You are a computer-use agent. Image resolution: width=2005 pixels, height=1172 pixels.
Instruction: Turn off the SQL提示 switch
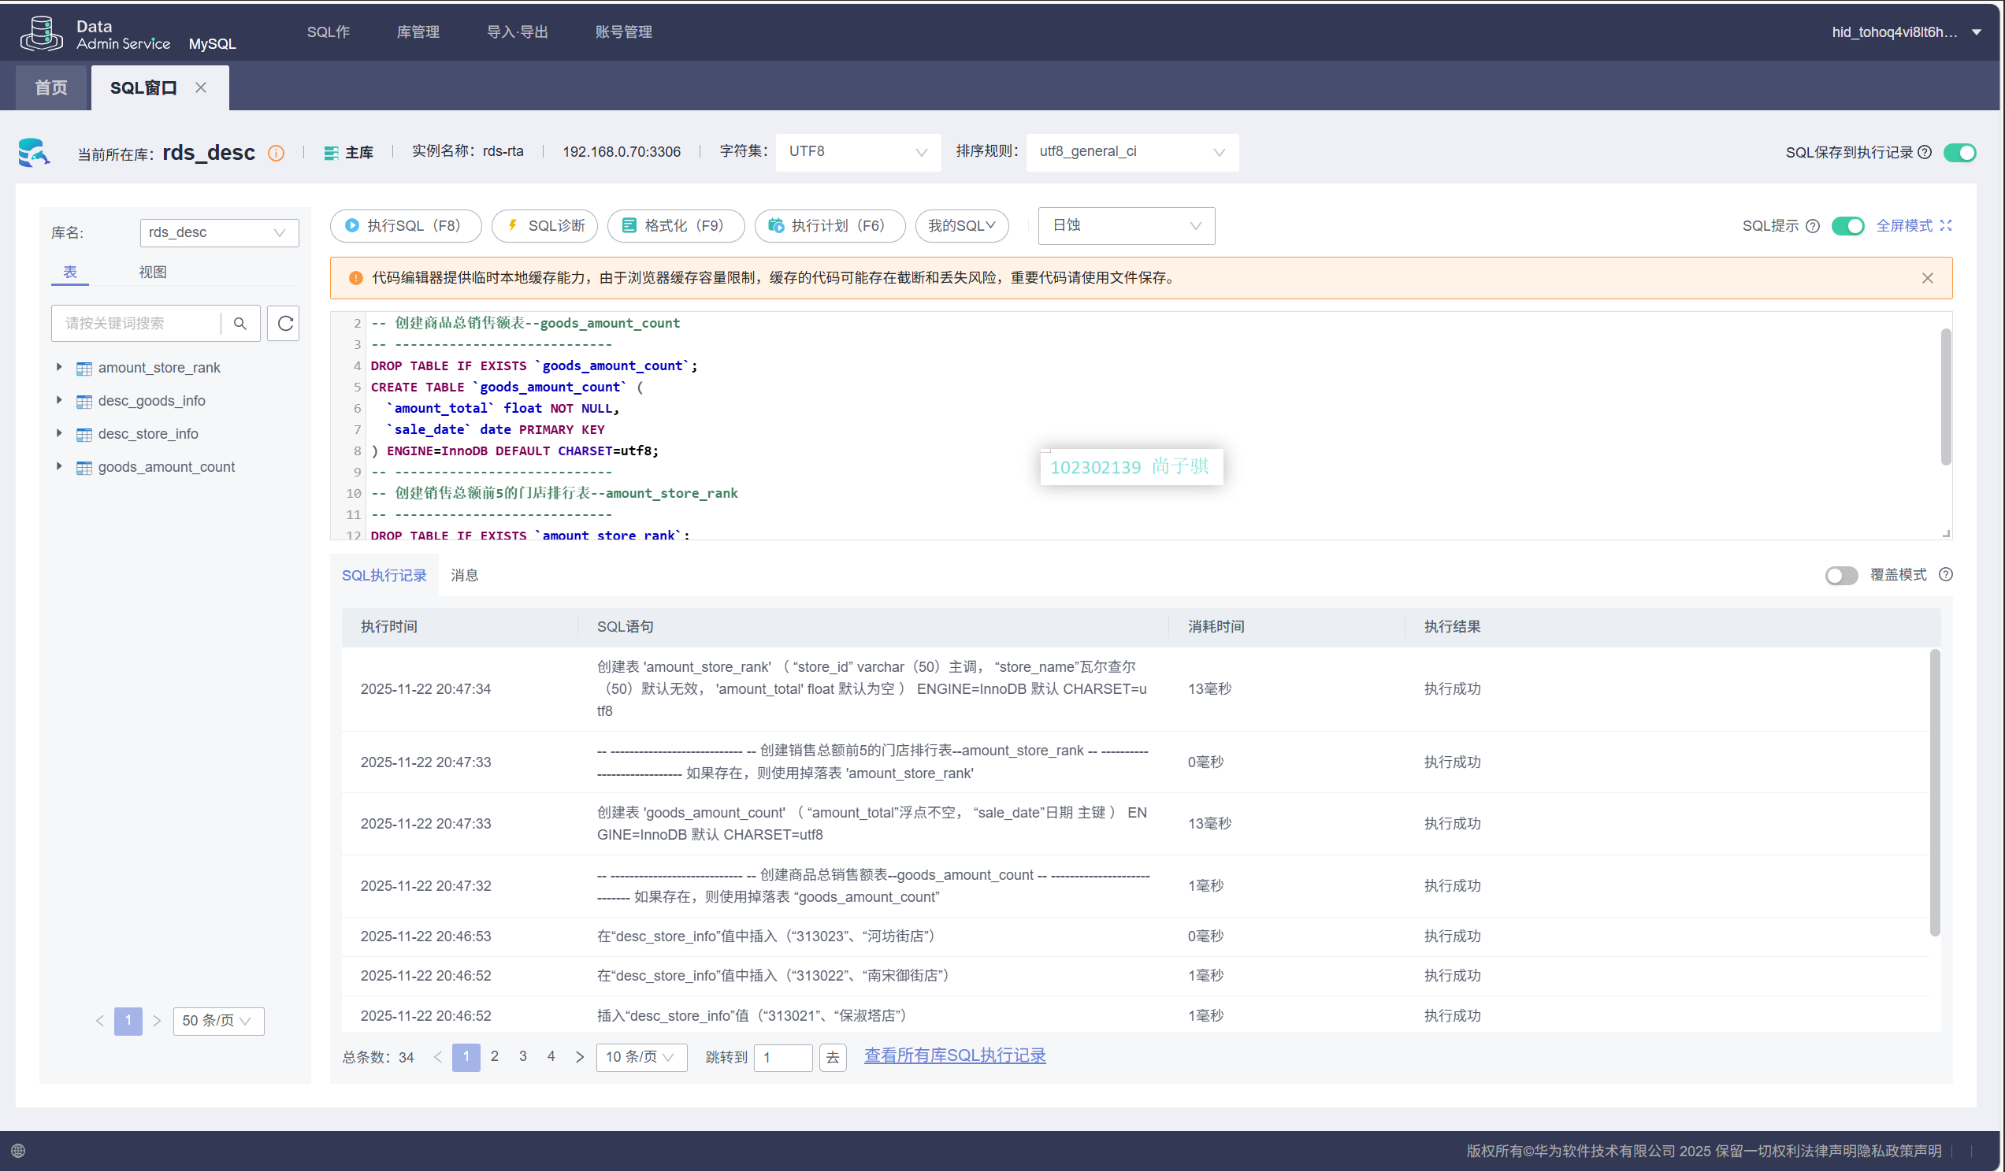tap(1847, 226)
